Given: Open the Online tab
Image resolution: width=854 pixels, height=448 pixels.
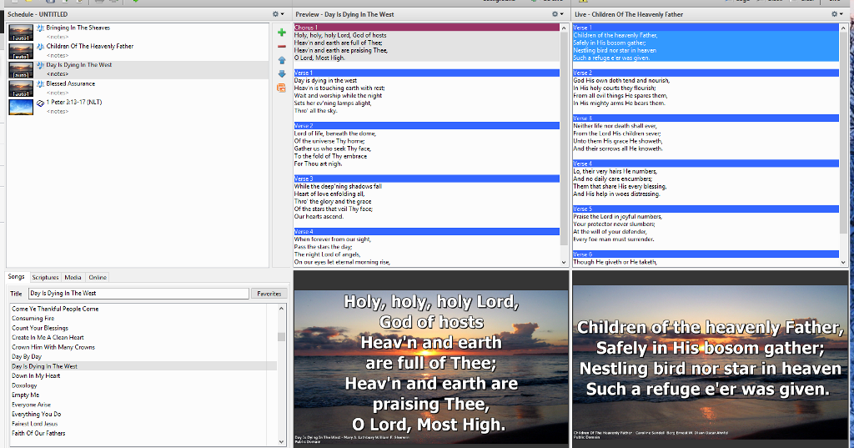Looking at the screenshot, I should 98,278.
